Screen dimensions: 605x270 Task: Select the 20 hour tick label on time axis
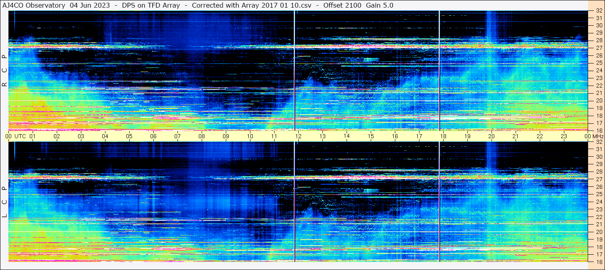point(491,136)
